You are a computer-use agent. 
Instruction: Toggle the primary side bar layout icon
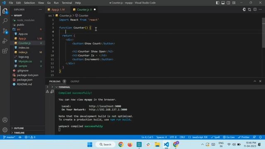[217, 3]
